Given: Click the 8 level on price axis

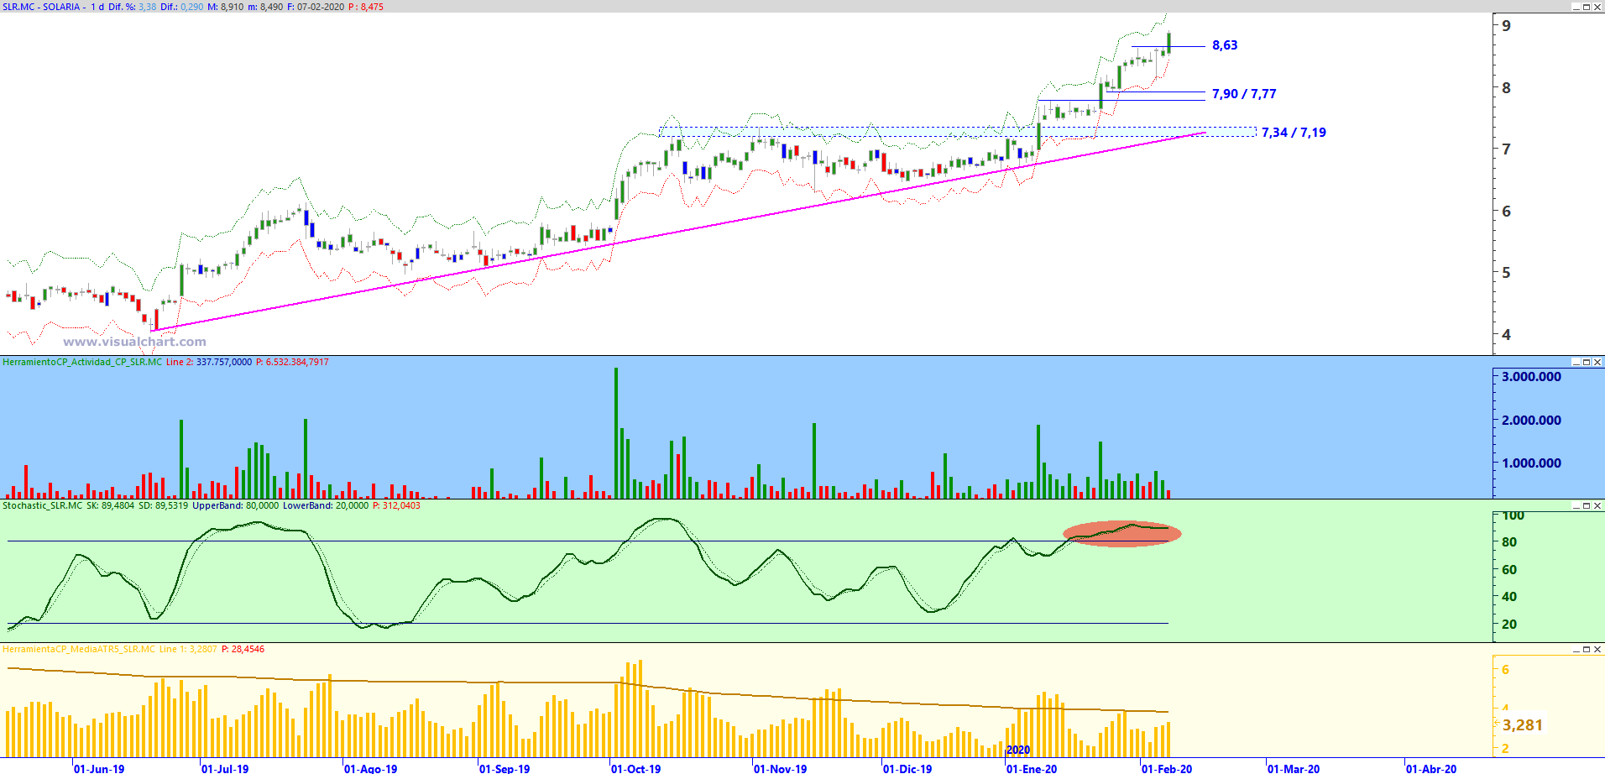Looking at the screenshot, I should 1507,88.
